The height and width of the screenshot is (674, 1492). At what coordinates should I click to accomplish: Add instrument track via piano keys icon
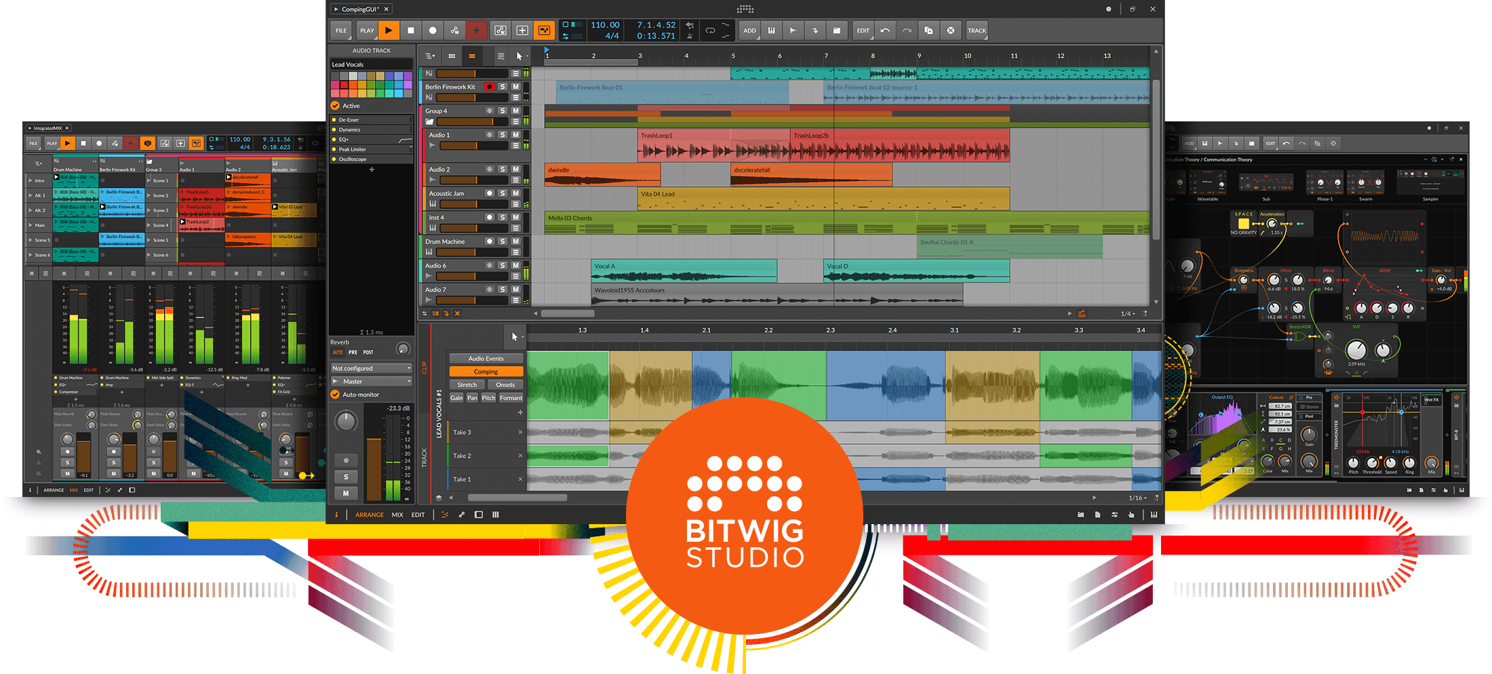tap(772, 31)
